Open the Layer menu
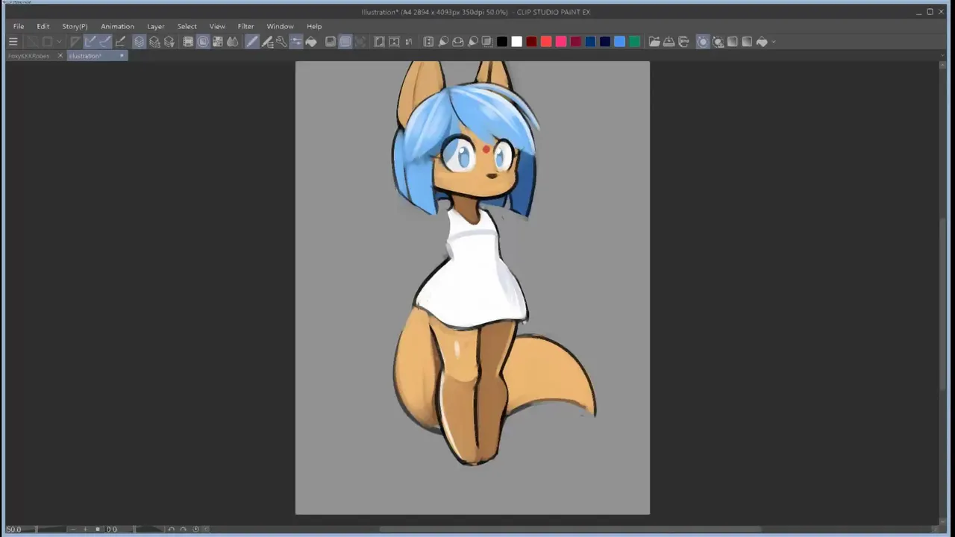This screenshot has width=955, height=537. (155, 26)
